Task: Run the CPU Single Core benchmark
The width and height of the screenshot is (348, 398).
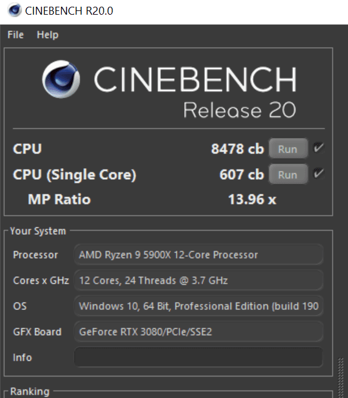Action: [288, 174]
